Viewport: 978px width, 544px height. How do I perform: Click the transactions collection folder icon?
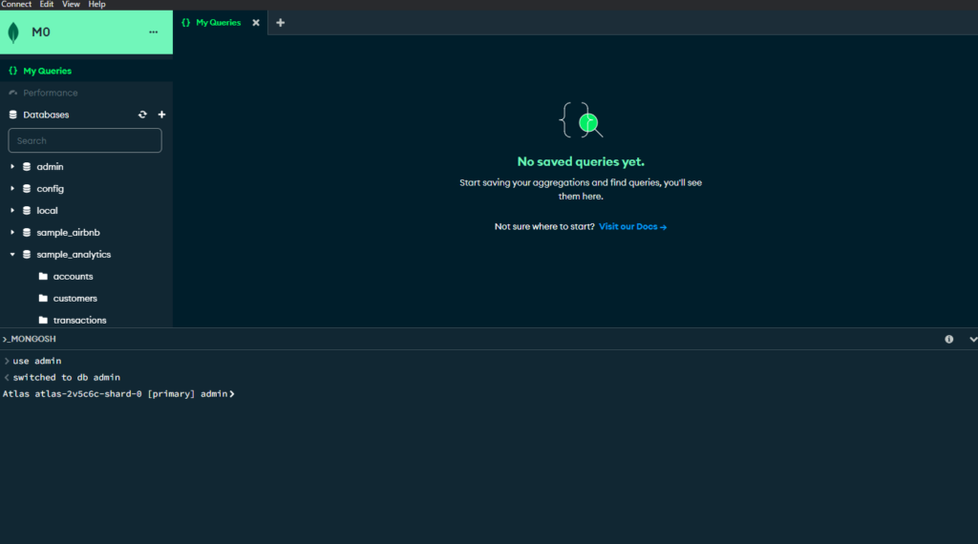coord(43,320)
